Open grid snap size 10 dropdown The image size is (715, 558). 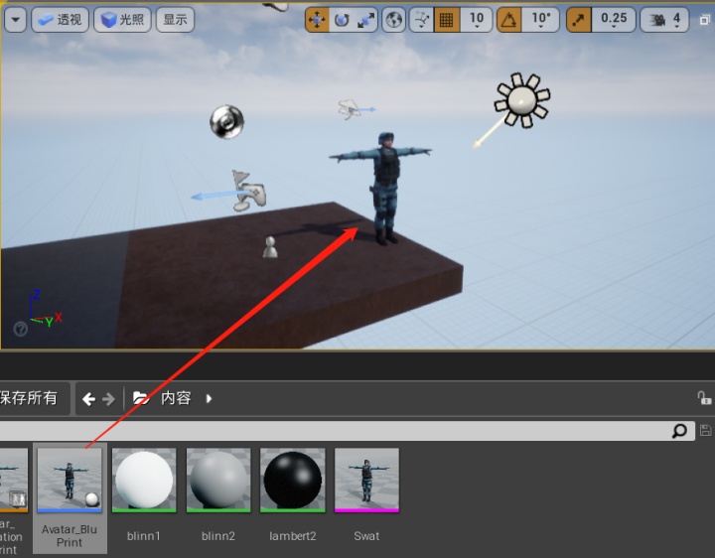click(x=477, y=20)
